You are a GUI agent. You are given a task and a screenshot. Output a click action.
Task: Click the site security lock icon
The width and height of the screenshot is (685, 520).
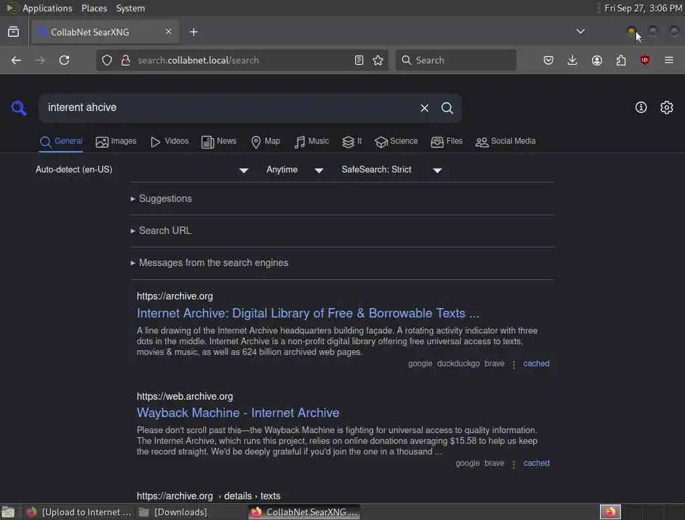(x=126, y=60)
